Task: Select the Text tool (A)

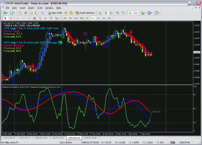Action: (x=46, y=18)
